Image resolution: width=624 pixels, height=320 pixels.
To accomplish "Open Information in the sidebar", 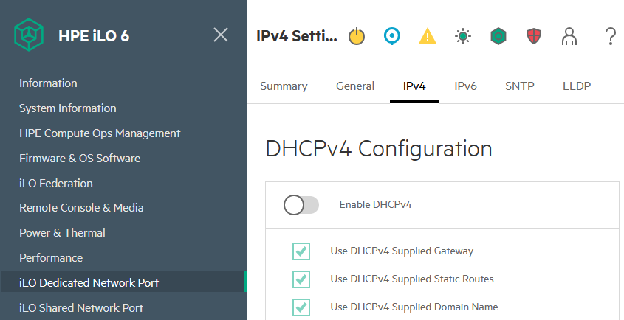I will pos(48,83).
